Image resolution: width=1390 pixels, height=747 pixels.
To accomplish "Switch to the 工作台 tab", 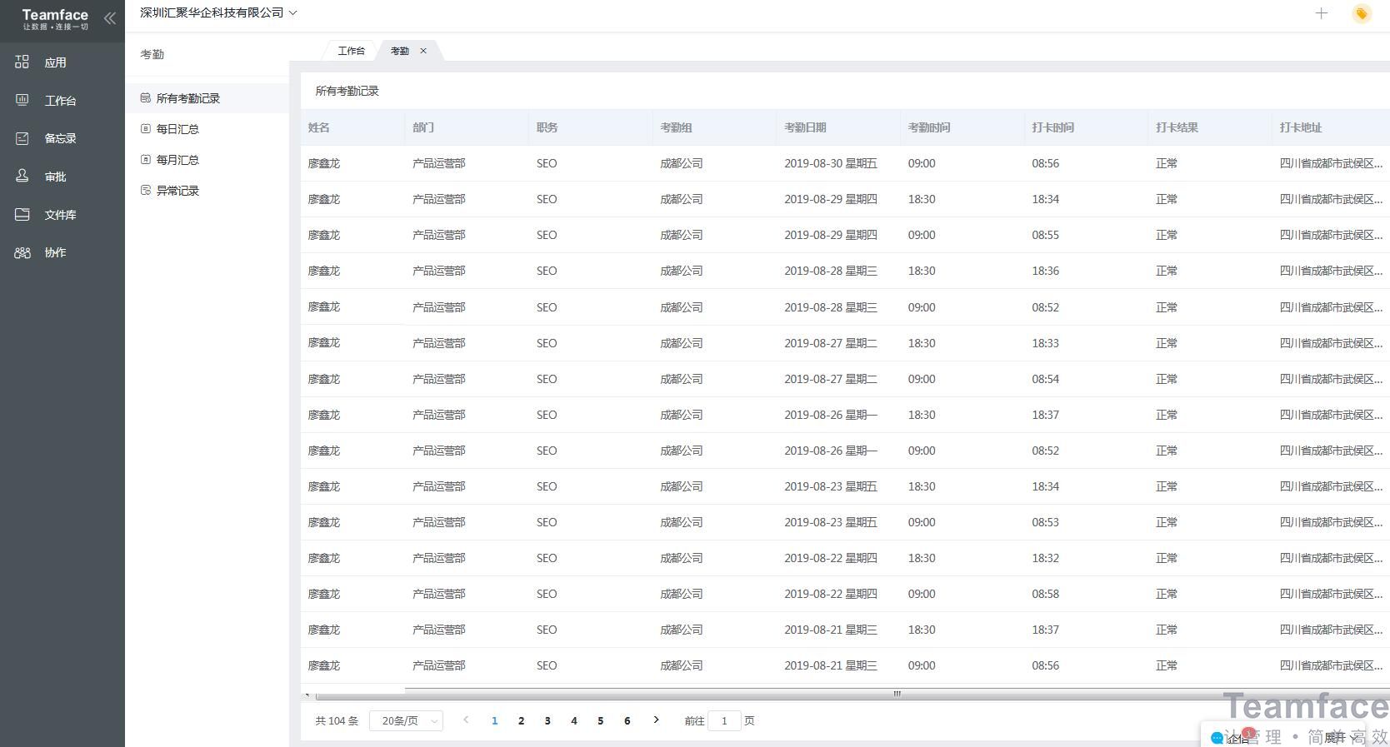I will [x=351, y=51].
